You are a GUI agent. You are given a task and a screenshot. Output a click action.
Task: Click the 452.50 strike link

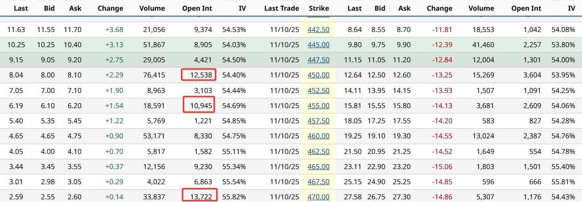(318, 91)
